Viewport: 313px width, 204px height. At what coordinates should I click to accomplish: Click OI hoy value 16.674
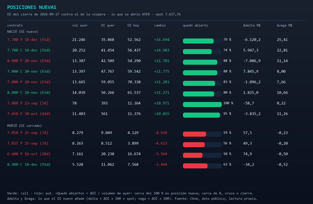click(x=134, y=154)
